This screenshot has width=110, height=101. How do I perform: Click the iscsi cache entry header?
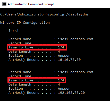[14, 31]
